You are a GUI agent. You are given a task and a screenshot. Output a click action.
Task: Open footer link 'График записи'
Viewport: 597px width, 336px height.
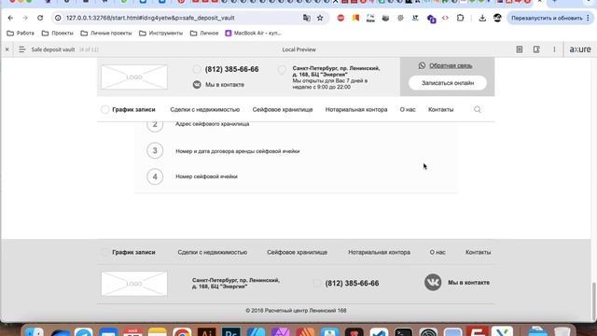point(133,252)
